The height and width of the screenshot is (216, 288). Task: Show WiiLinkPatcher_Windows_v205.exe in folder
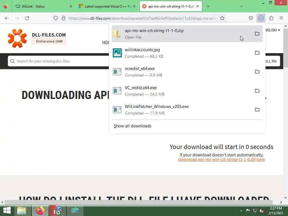pyautogui.click(x=257, y=110)
